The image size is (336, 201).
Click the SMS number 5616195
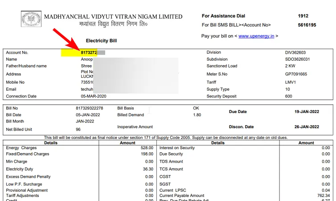(x=307, y=25)
